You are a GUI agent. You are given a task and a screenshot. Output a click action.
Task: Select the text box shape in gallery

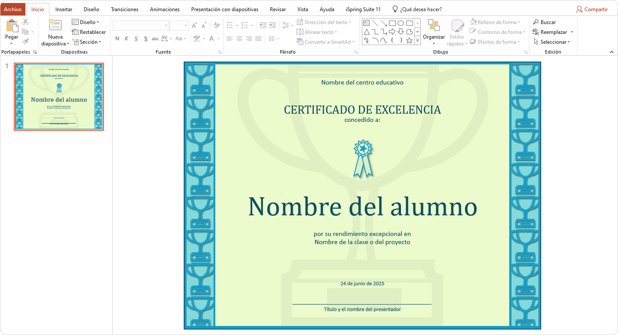pos(366,23)
